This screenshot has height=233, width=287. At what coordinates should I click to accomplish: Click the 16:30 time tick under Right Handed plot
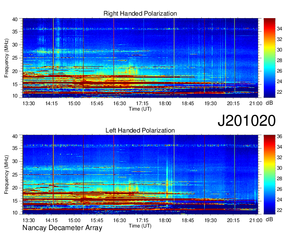tap(119, 103)
